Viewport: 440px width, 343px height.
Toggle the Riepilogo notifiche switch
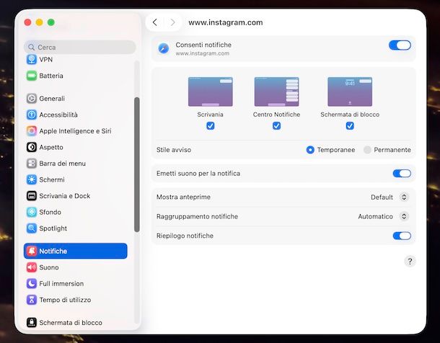[x=402, y=236]
